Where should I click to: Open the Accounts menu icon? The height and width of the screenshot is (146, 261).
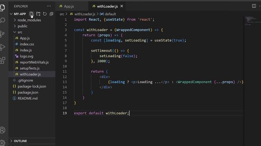[2, 130]
